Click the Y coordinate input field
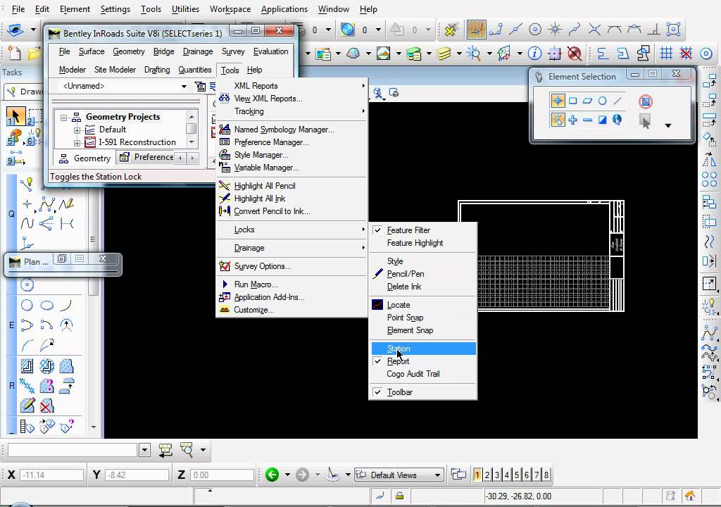 (137, 475)
